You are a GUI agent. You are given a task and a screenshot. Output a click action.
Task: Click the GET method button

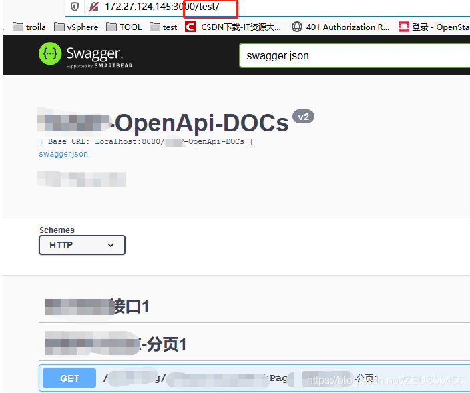[69, 378]
